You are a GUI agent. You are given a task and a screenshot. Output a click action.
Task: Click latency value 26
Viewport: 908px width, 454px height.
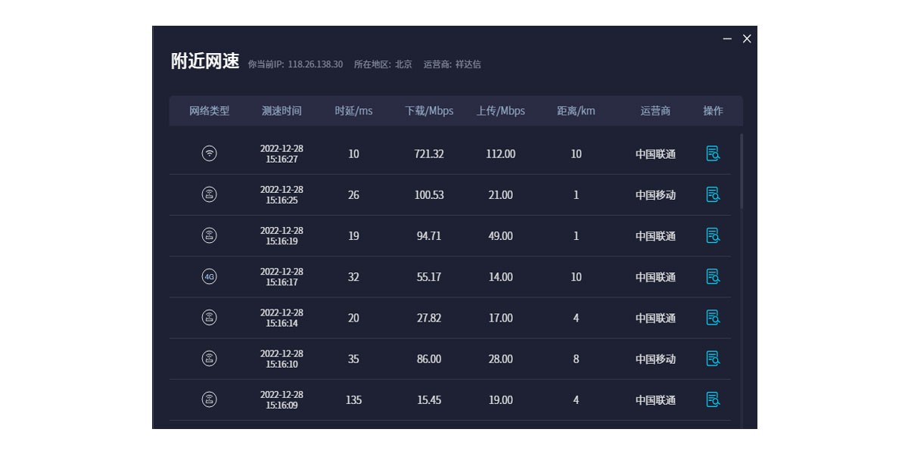coord(353,194)
